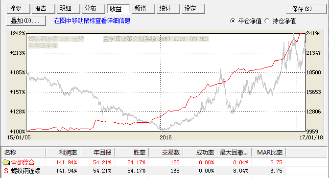Sort by the 最大回撤 column header
Viewport: 329px width, 178px height.
(x=235, y=153)
